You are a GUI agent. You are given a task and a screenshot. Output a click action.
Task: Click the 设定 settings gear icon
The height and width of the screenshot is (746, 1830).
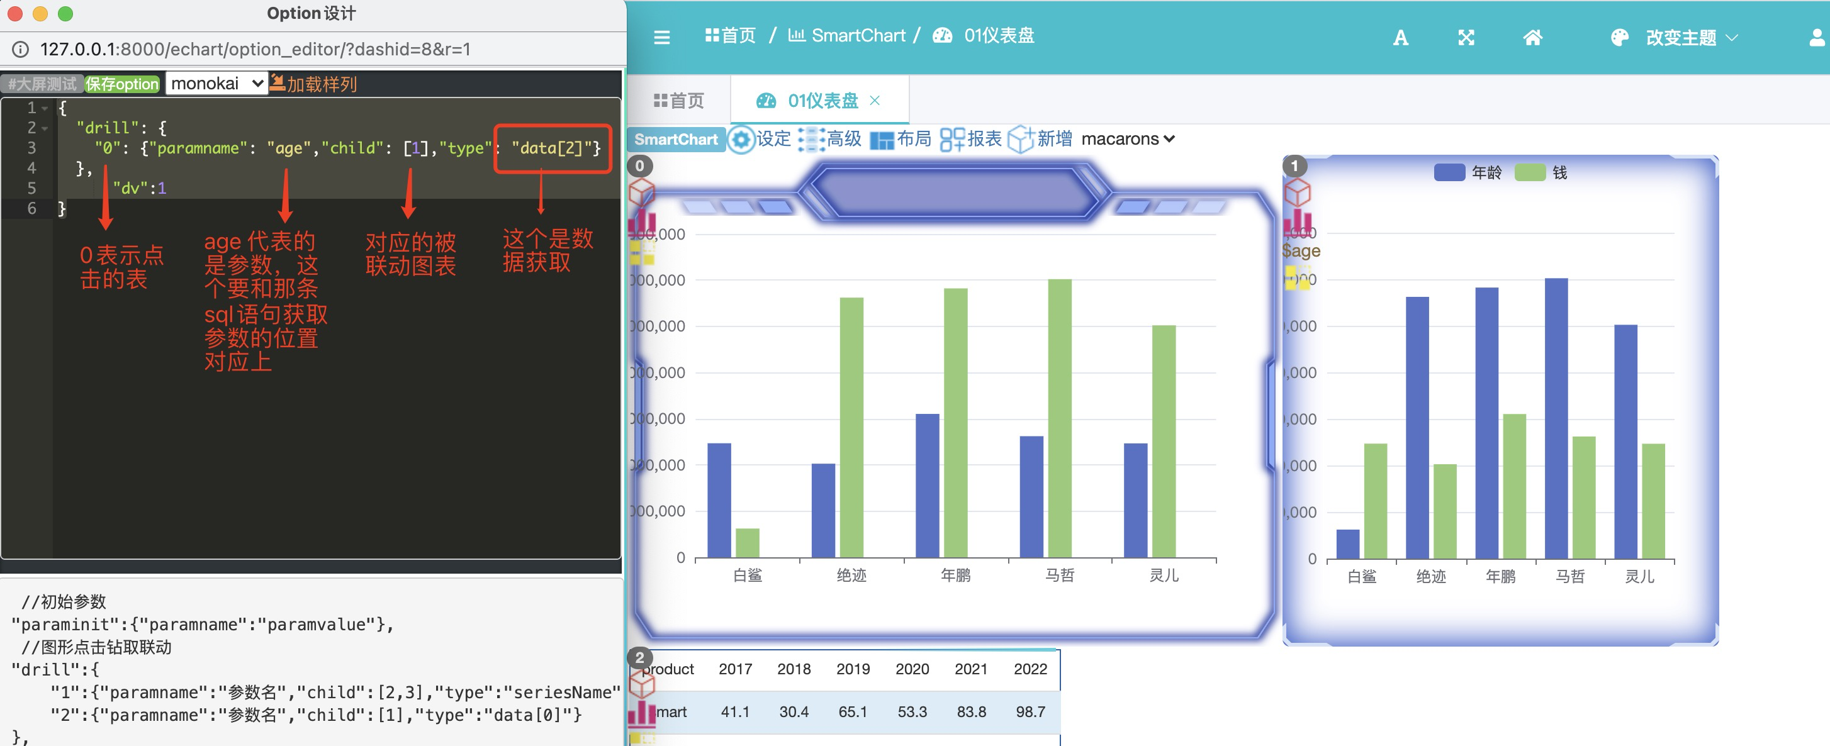(x=741, y=139)
